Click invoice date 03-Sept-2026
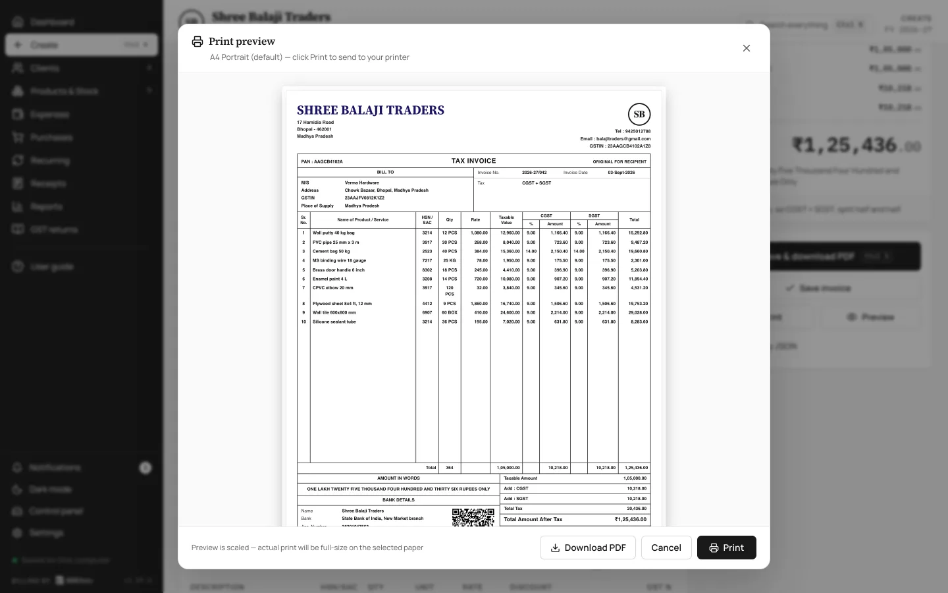 pos(621,173)
